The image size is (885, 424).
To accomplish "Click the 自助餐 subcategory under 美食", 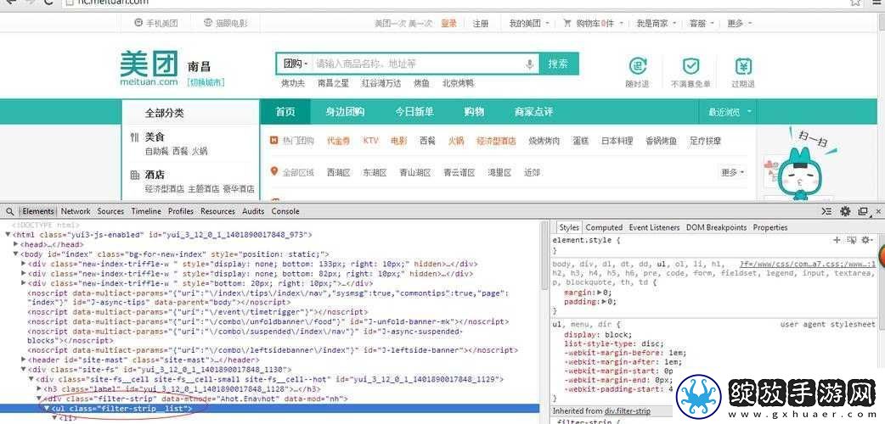I will pos(156,151).
